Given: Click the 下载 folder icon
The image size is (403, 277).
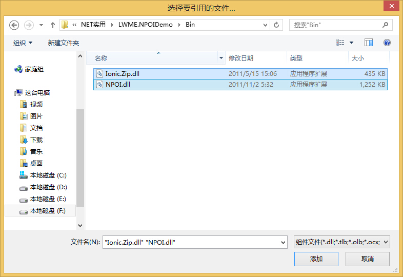Looking at the screenshot, I should (24, 140).
